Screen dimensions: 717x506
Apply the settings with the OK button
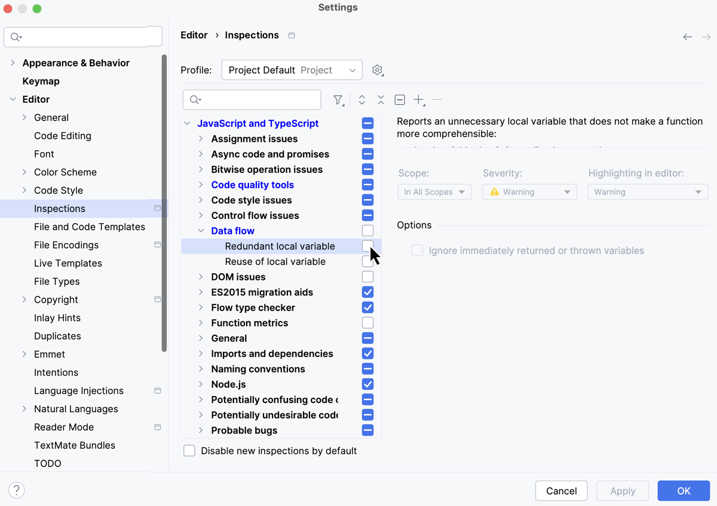[684, 490]
